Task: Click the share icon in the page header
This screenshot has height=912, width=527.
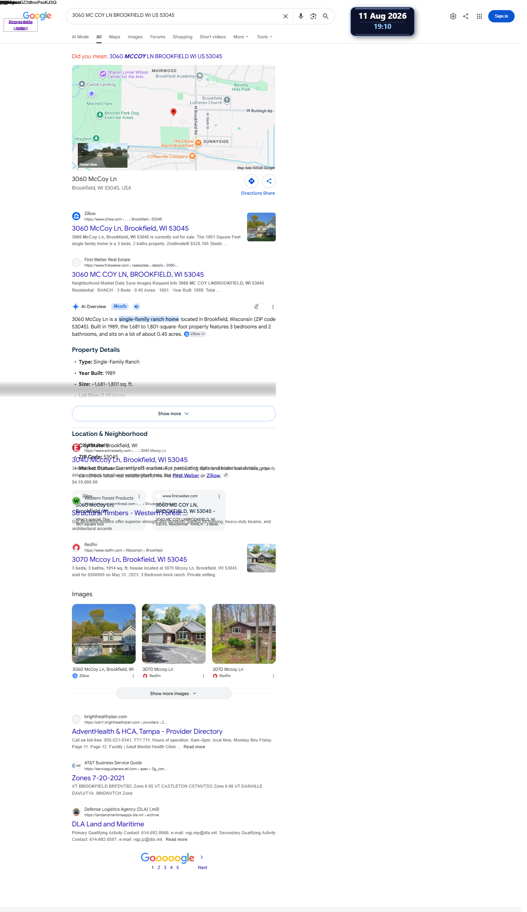Action: click(x=466, y=16)
